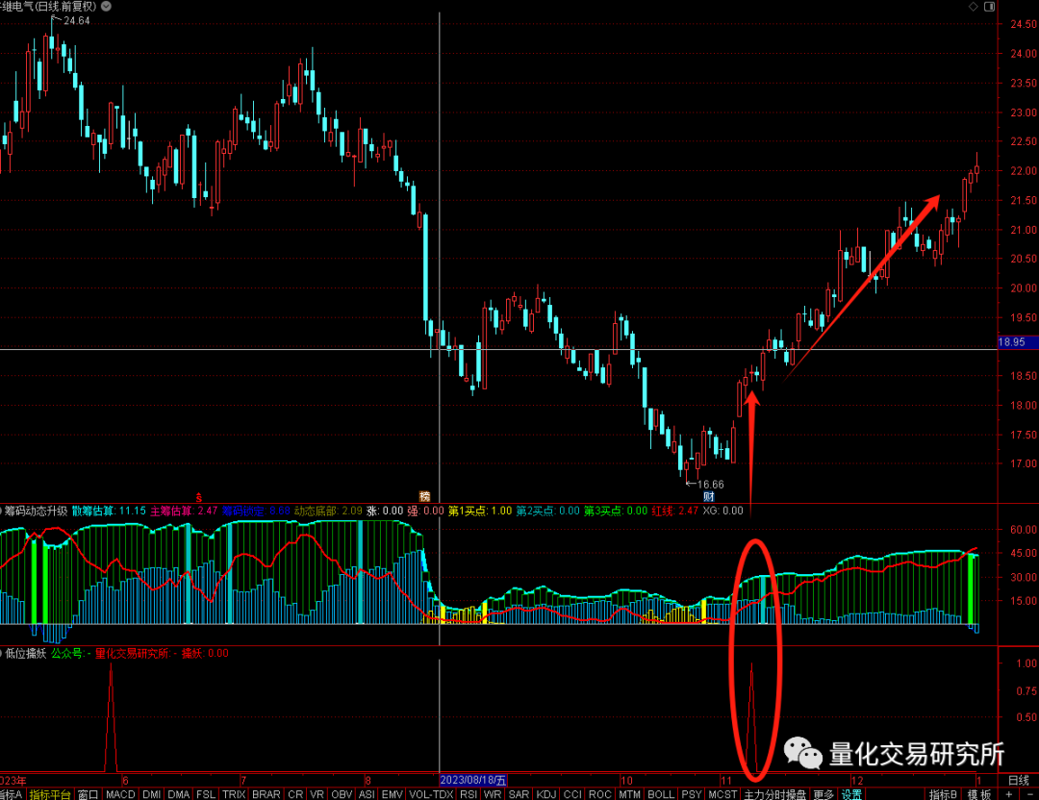
Task: Select the DMA indicator tab
Action: [x=178, y=794]
